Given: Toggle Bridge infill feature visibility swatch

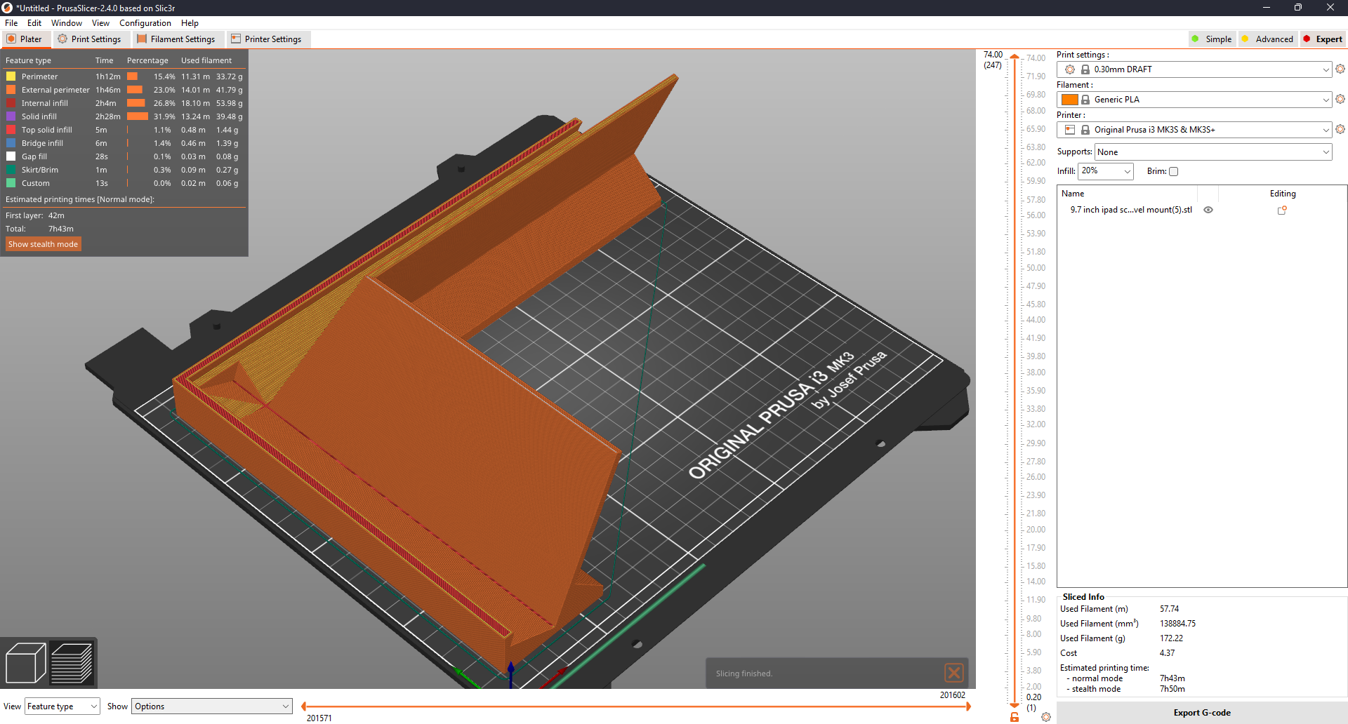Looking at the screenshot, I should click(11, 143).
